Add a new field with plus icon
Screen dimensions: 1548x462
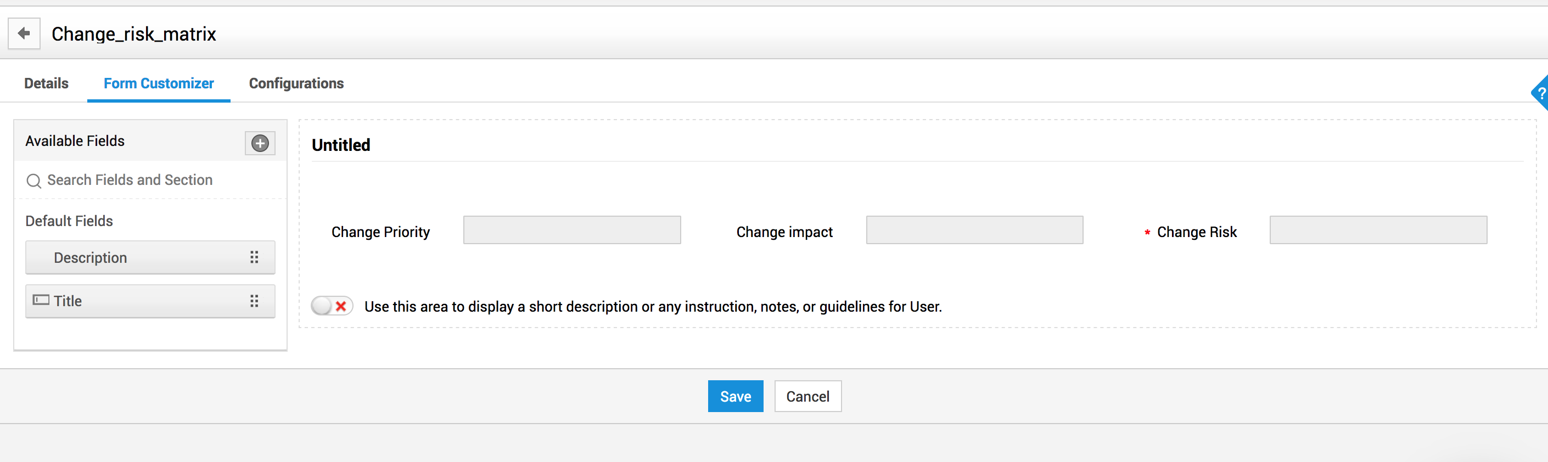[x=260, y=143]
